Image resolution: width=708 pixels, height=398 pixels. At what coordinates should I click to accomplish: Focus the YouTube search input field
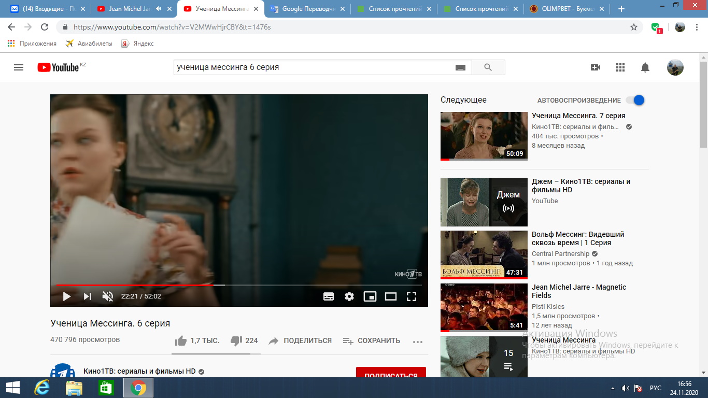click(x=314, y=67)
